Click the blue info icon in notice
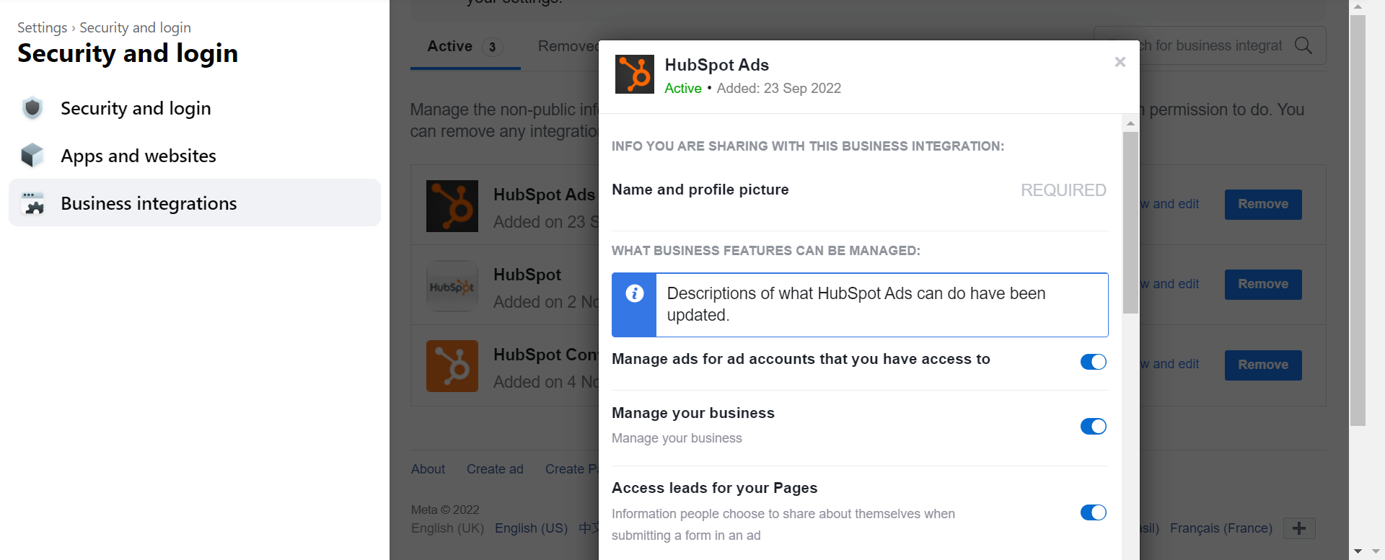This screenshot has width=1385, height=560. [634, 293]
